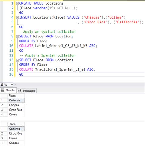Viewport: 145px width, 148px height.
Task: Click the Results grid icon
Action: (2, 90)
